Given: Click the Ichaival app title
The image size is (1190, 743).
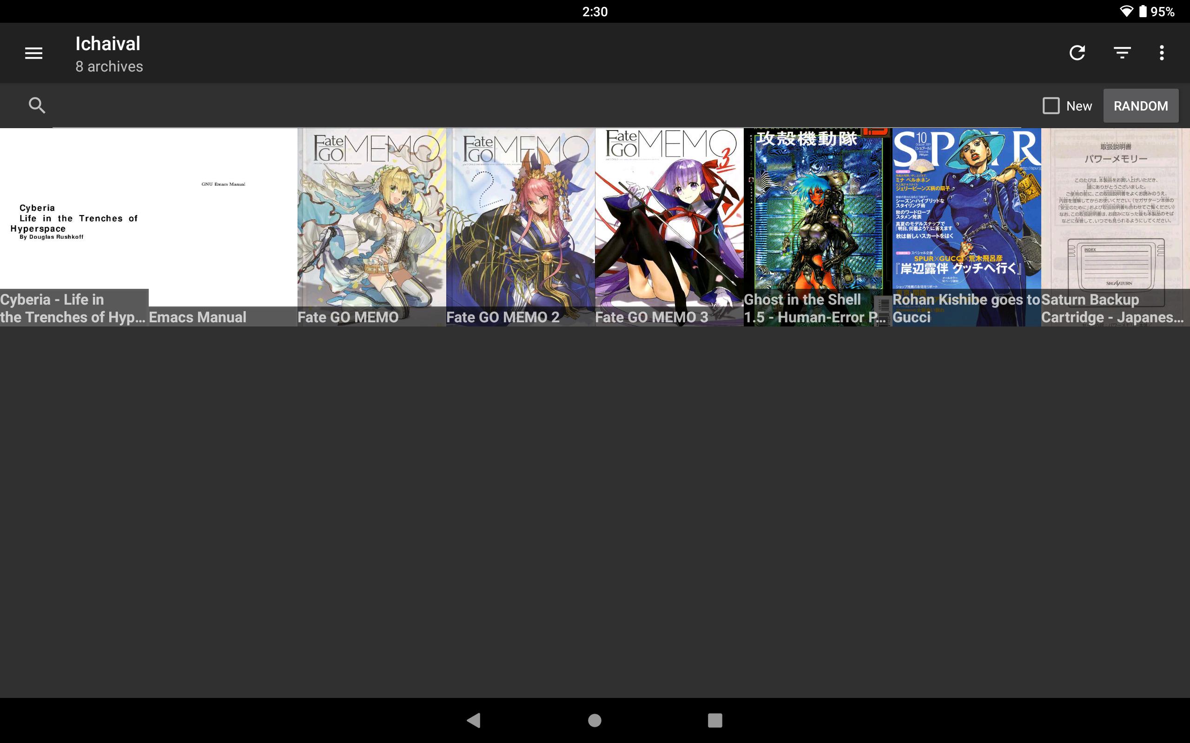Looking at the screenshot, I should [x=108, y=44].
